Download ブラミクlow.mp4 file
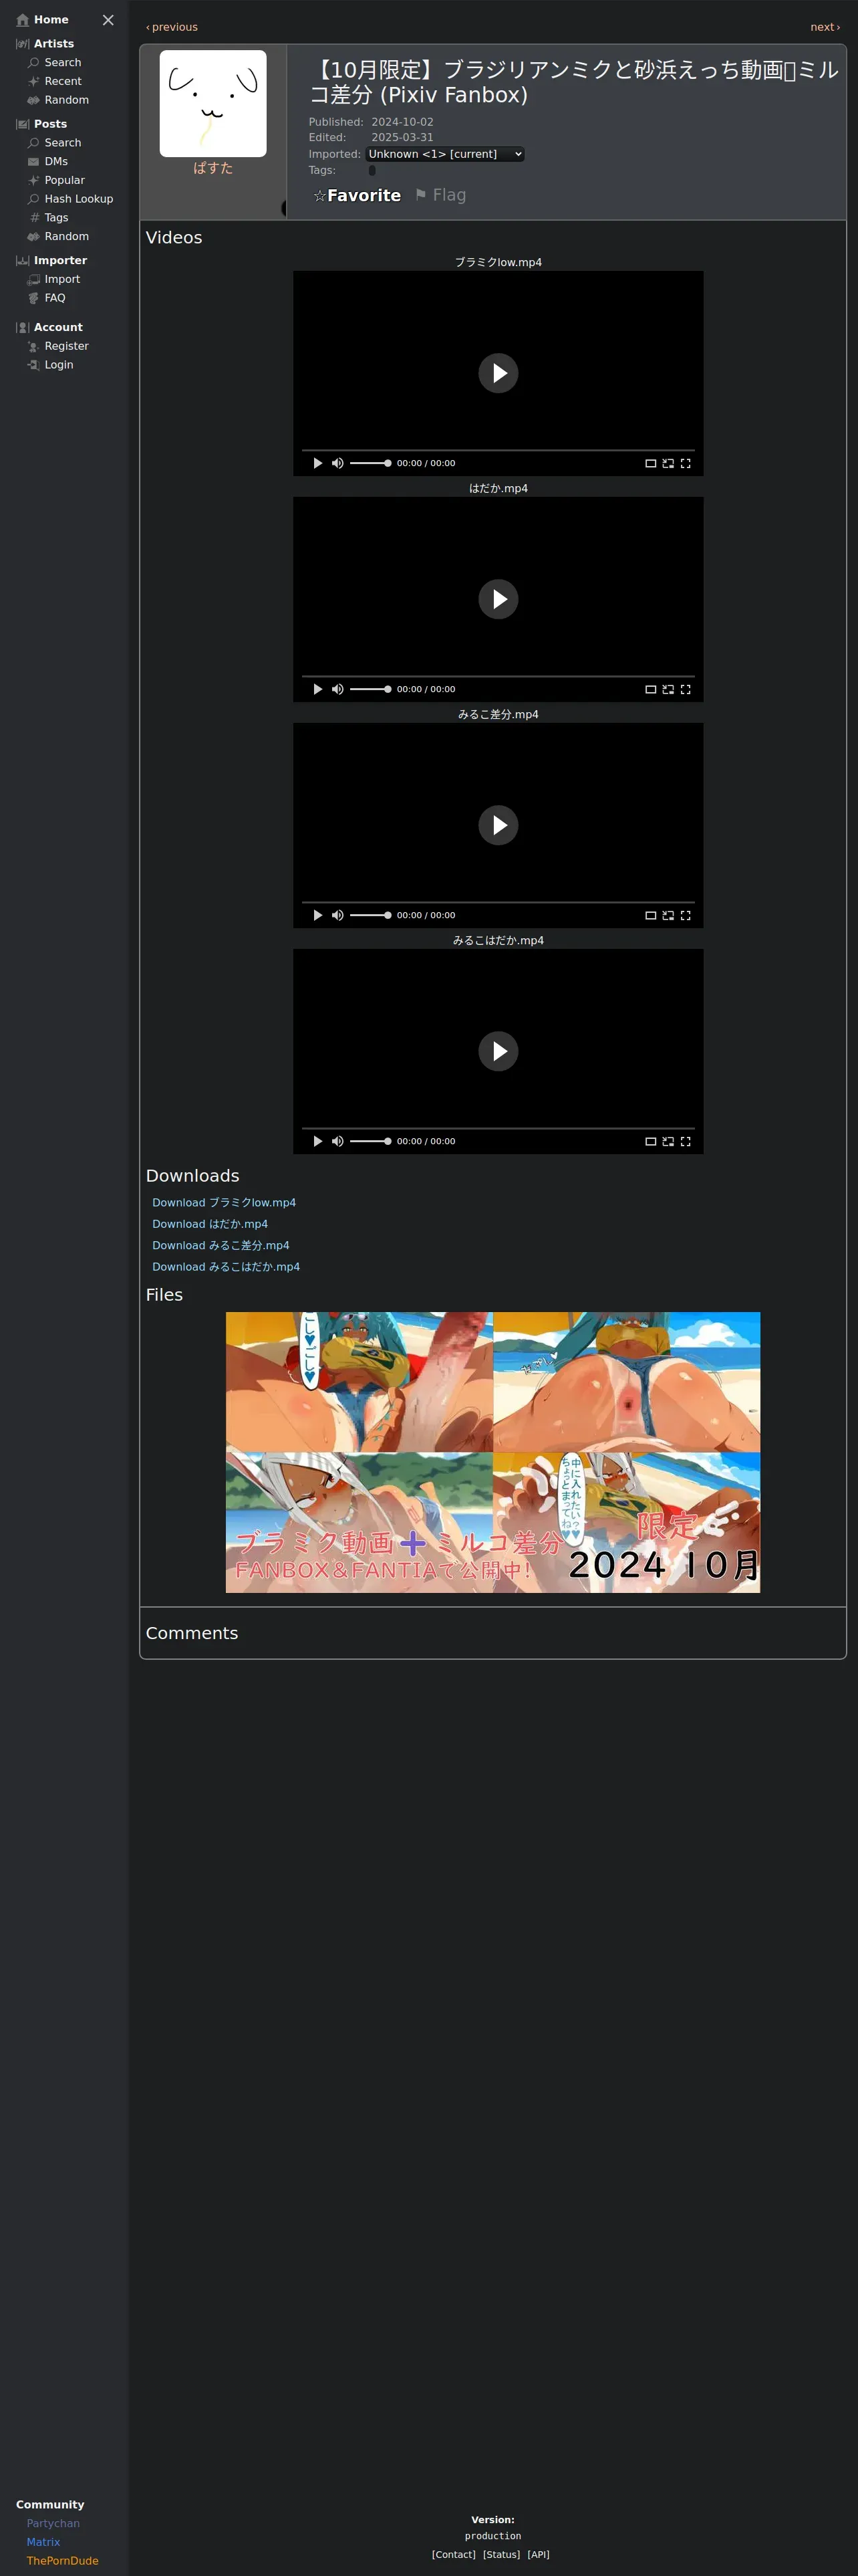The image size is (858, 2576). point(224,1203)
